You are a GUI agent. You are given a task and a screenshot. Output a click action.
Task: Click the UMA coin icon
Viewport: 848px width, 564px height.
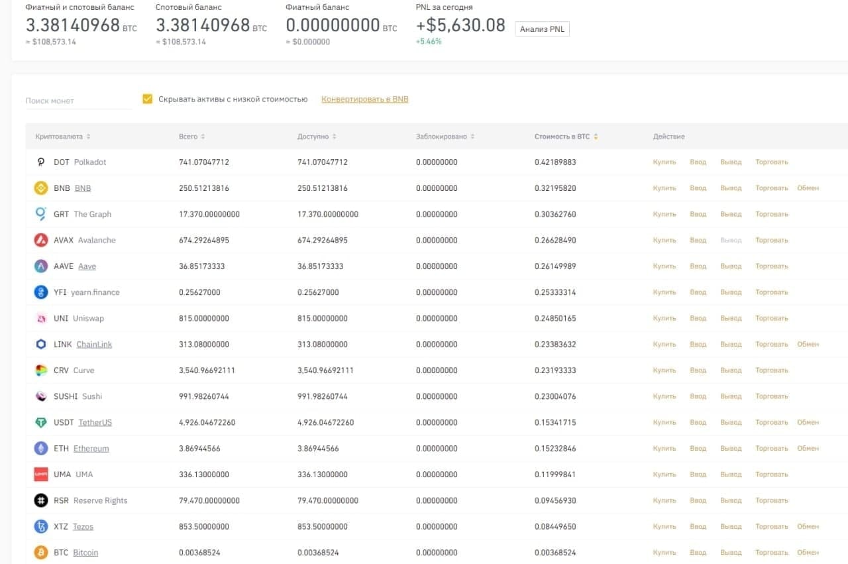(x=41, y=474)
